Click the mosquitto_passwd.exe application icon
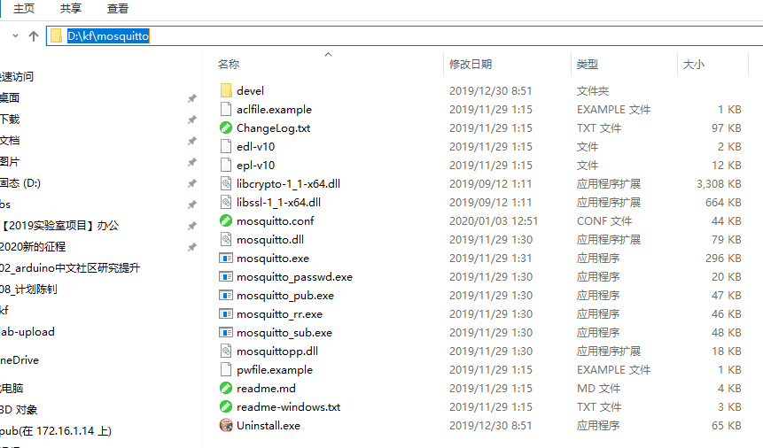The width and height of the screenshot is (763, 448). [x=226, y=277]
